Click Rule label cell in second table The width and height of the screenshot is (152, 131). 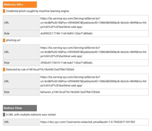click(21, 63)
